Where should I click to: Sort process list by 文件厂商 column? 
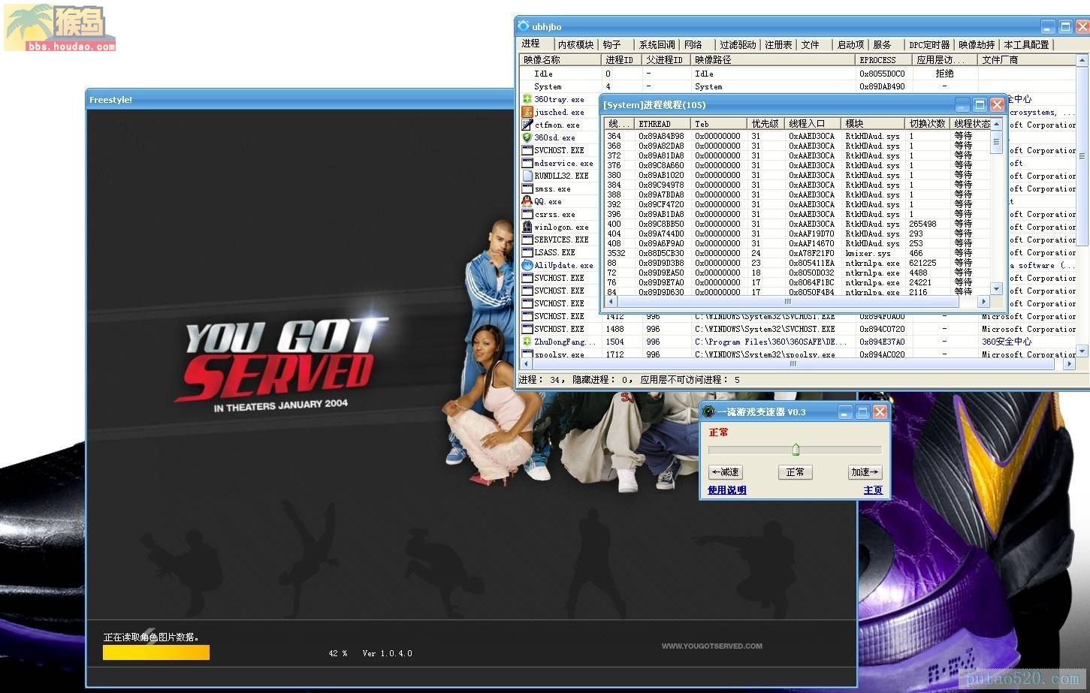tap(1027, 59)
